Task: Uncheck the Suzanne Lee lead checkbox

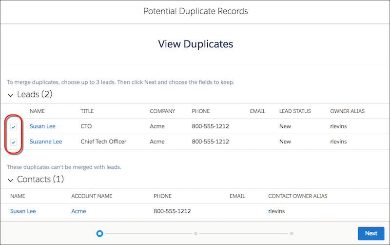Action: (x=14, y=142)
